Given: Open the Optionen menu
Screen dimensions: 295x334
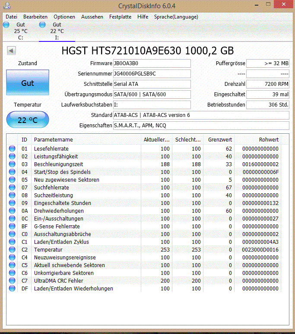Looking at the screenshot, I should coord(64,17).
